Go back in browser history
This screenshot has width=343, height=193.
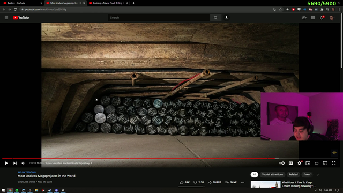click(4, 10)
